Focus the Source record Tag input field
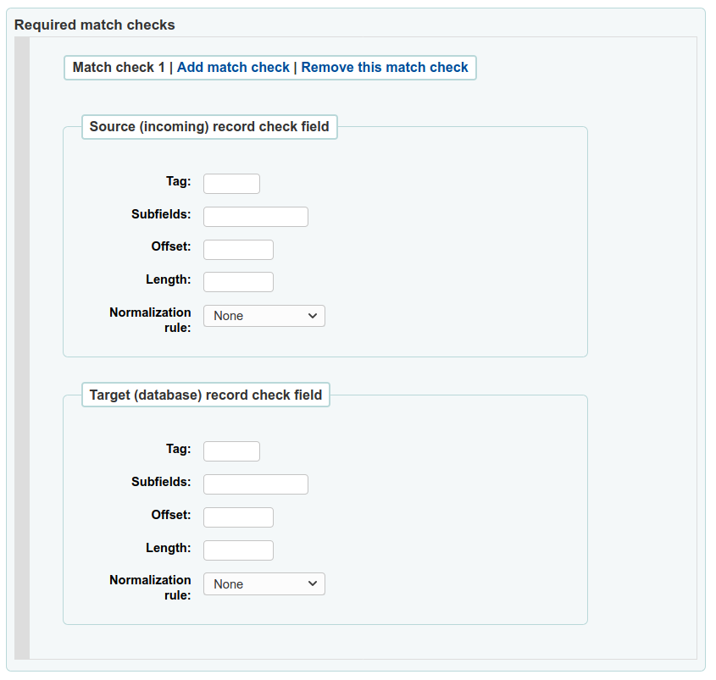The image size is (716, 680). tap(231, 184)
